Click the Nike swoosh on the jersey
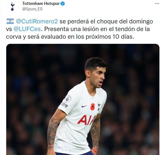164x155 pixels. (x=84, y=106)
